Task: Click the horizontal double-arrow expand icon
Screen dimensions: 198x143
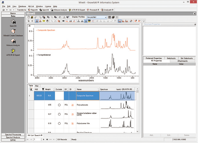Action: coord(63,21)
